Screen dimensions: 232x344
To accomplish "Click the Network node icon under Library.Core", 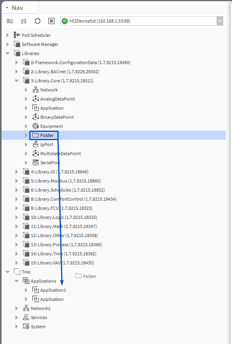I will (35, 90).
